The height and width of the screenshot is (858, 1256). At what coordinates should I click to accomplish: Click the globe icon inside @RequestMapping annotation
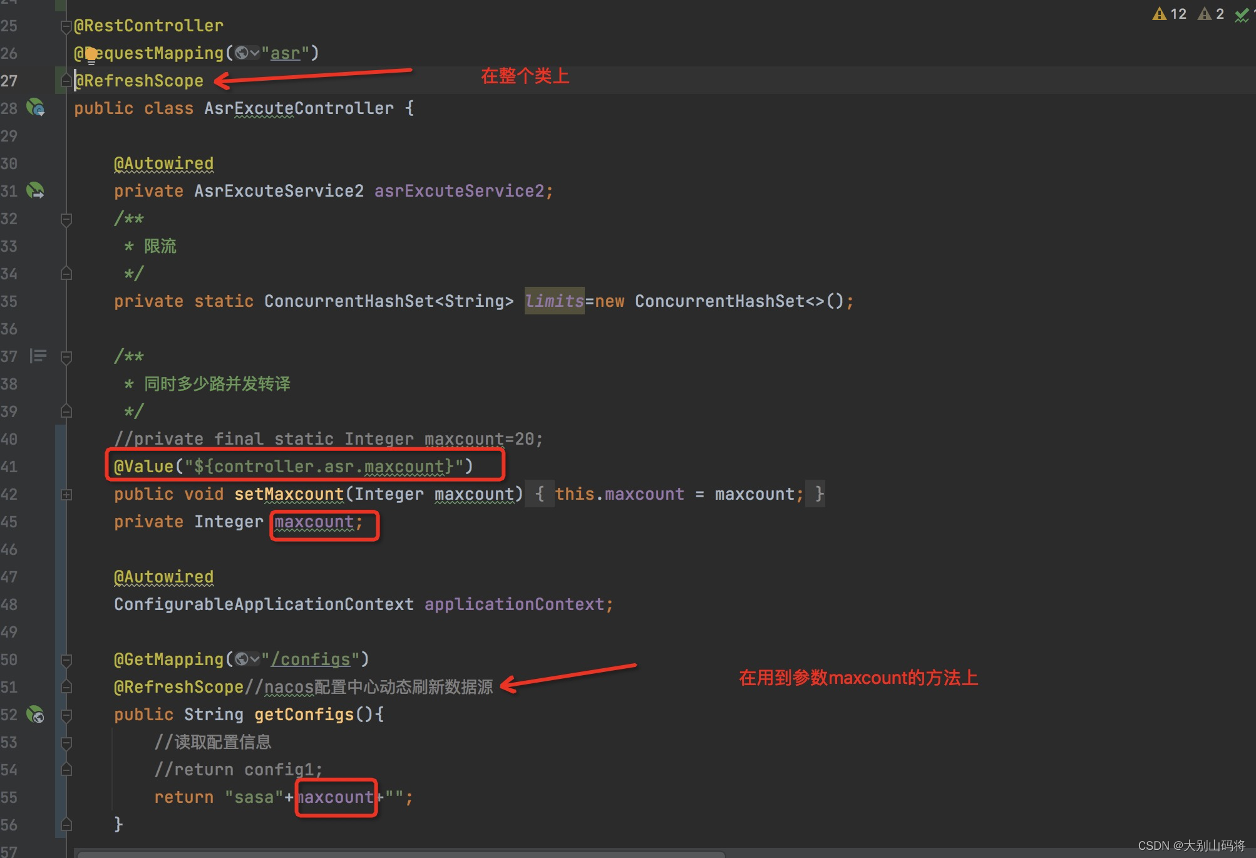pyautogui.click(x=242, y=53)
